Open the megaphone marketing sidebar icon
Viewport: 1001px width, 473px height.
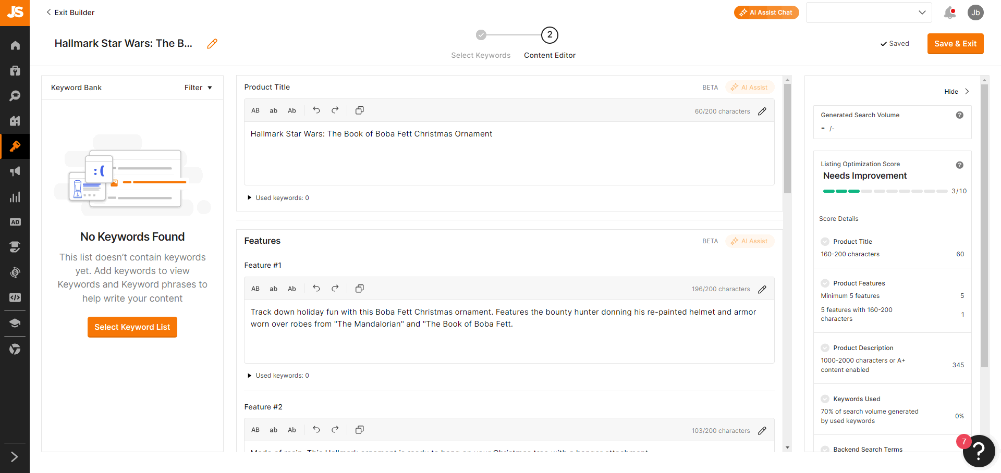[x=15, y=171]
